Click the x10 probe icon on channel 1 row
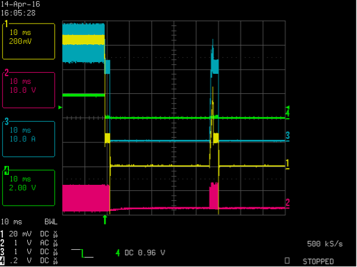The width and height of the screenshot is (357, 267). pos(56,235)
